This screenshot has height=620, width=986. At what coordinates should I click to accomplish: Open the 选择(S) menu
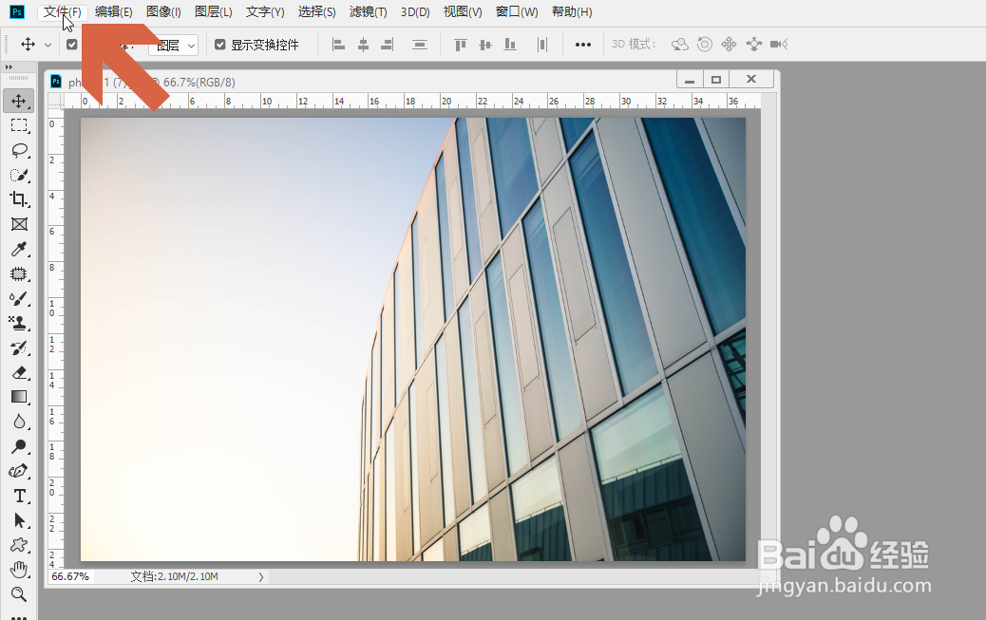[x=316, y=12]
